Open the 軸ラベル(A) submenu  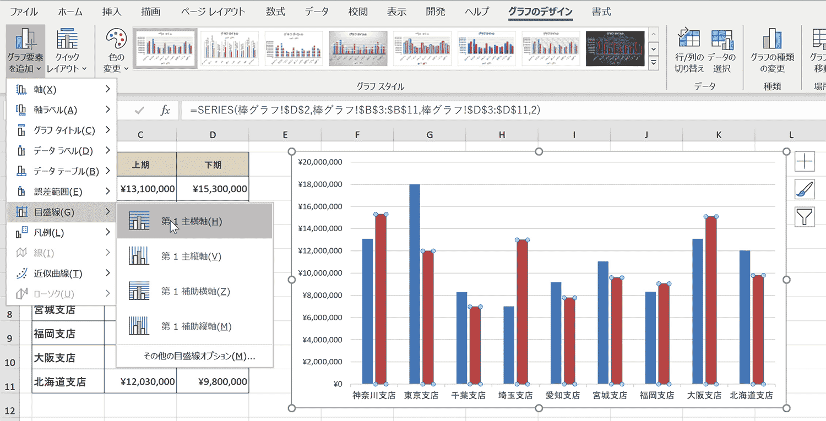(62, 110)
